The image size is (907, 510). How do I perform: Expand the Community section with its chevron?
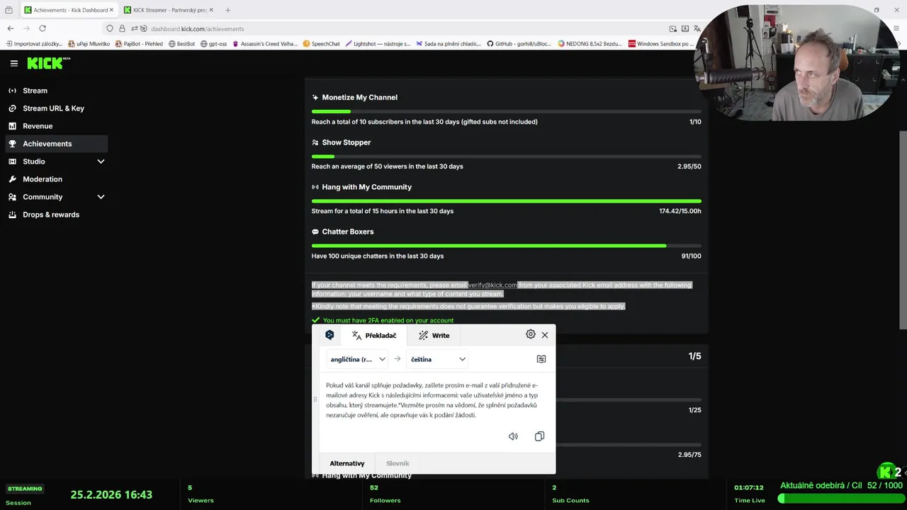[101, 197]
